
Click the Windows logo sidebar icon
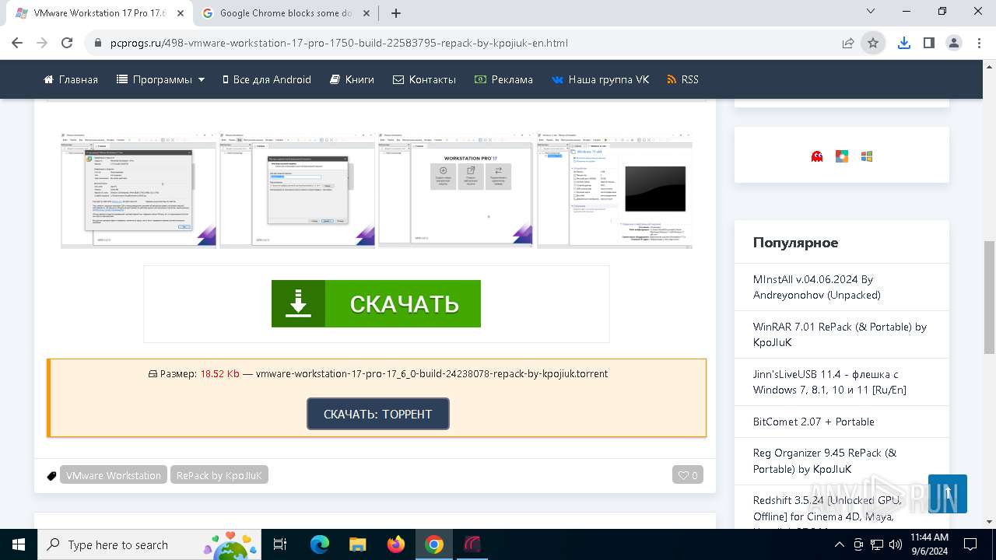coord(867,156)
